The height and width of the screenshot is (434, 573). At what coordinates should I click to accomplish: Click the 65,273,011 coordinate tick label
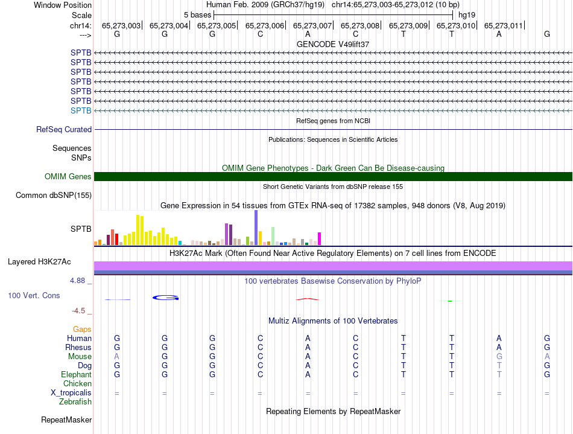[504, 25]
